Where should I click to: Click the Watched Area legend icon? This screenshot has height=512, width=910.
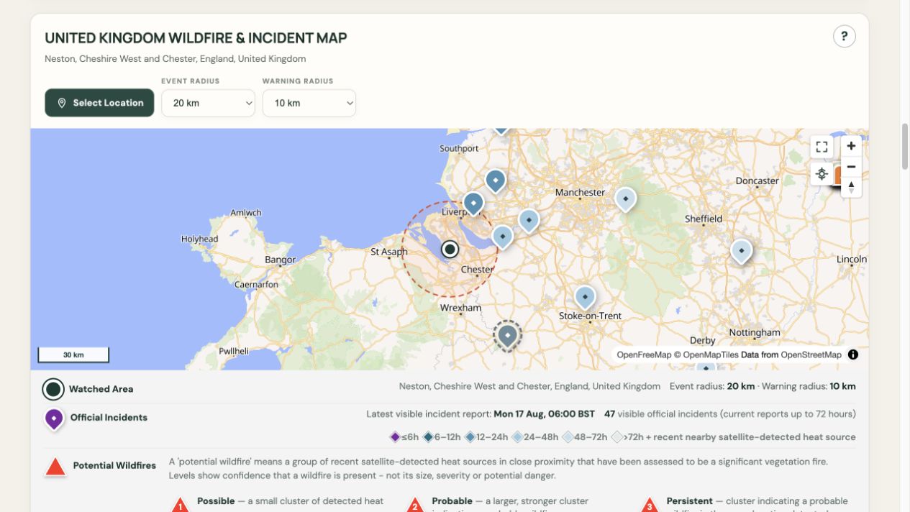coord(53,389)
